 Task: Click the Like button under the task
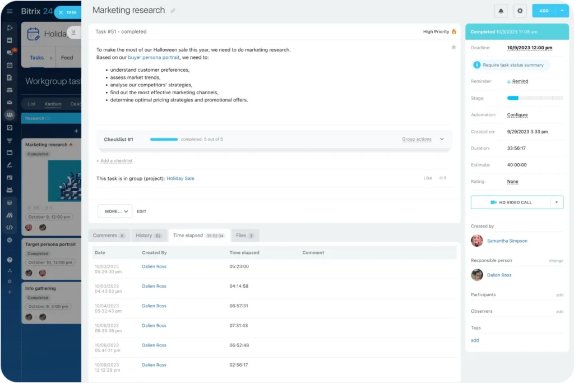tap(428, 178)
